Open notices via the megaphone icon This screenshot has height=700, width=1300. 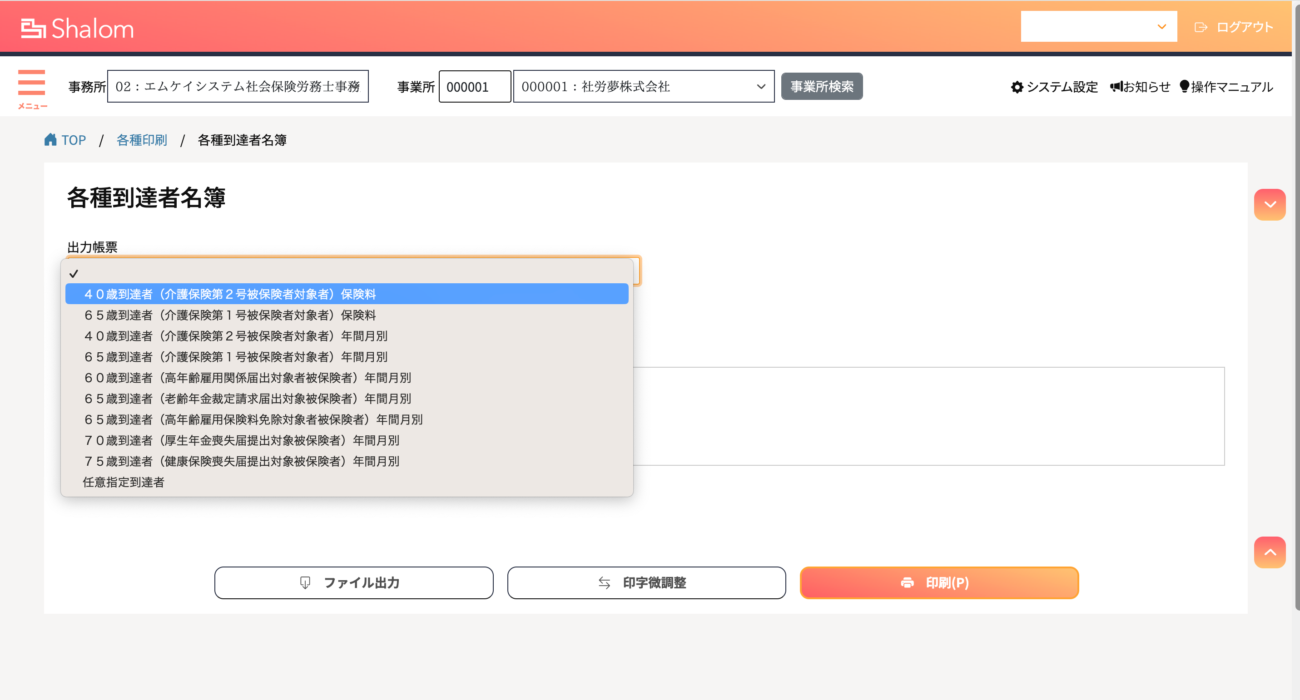coord(1116,87)
